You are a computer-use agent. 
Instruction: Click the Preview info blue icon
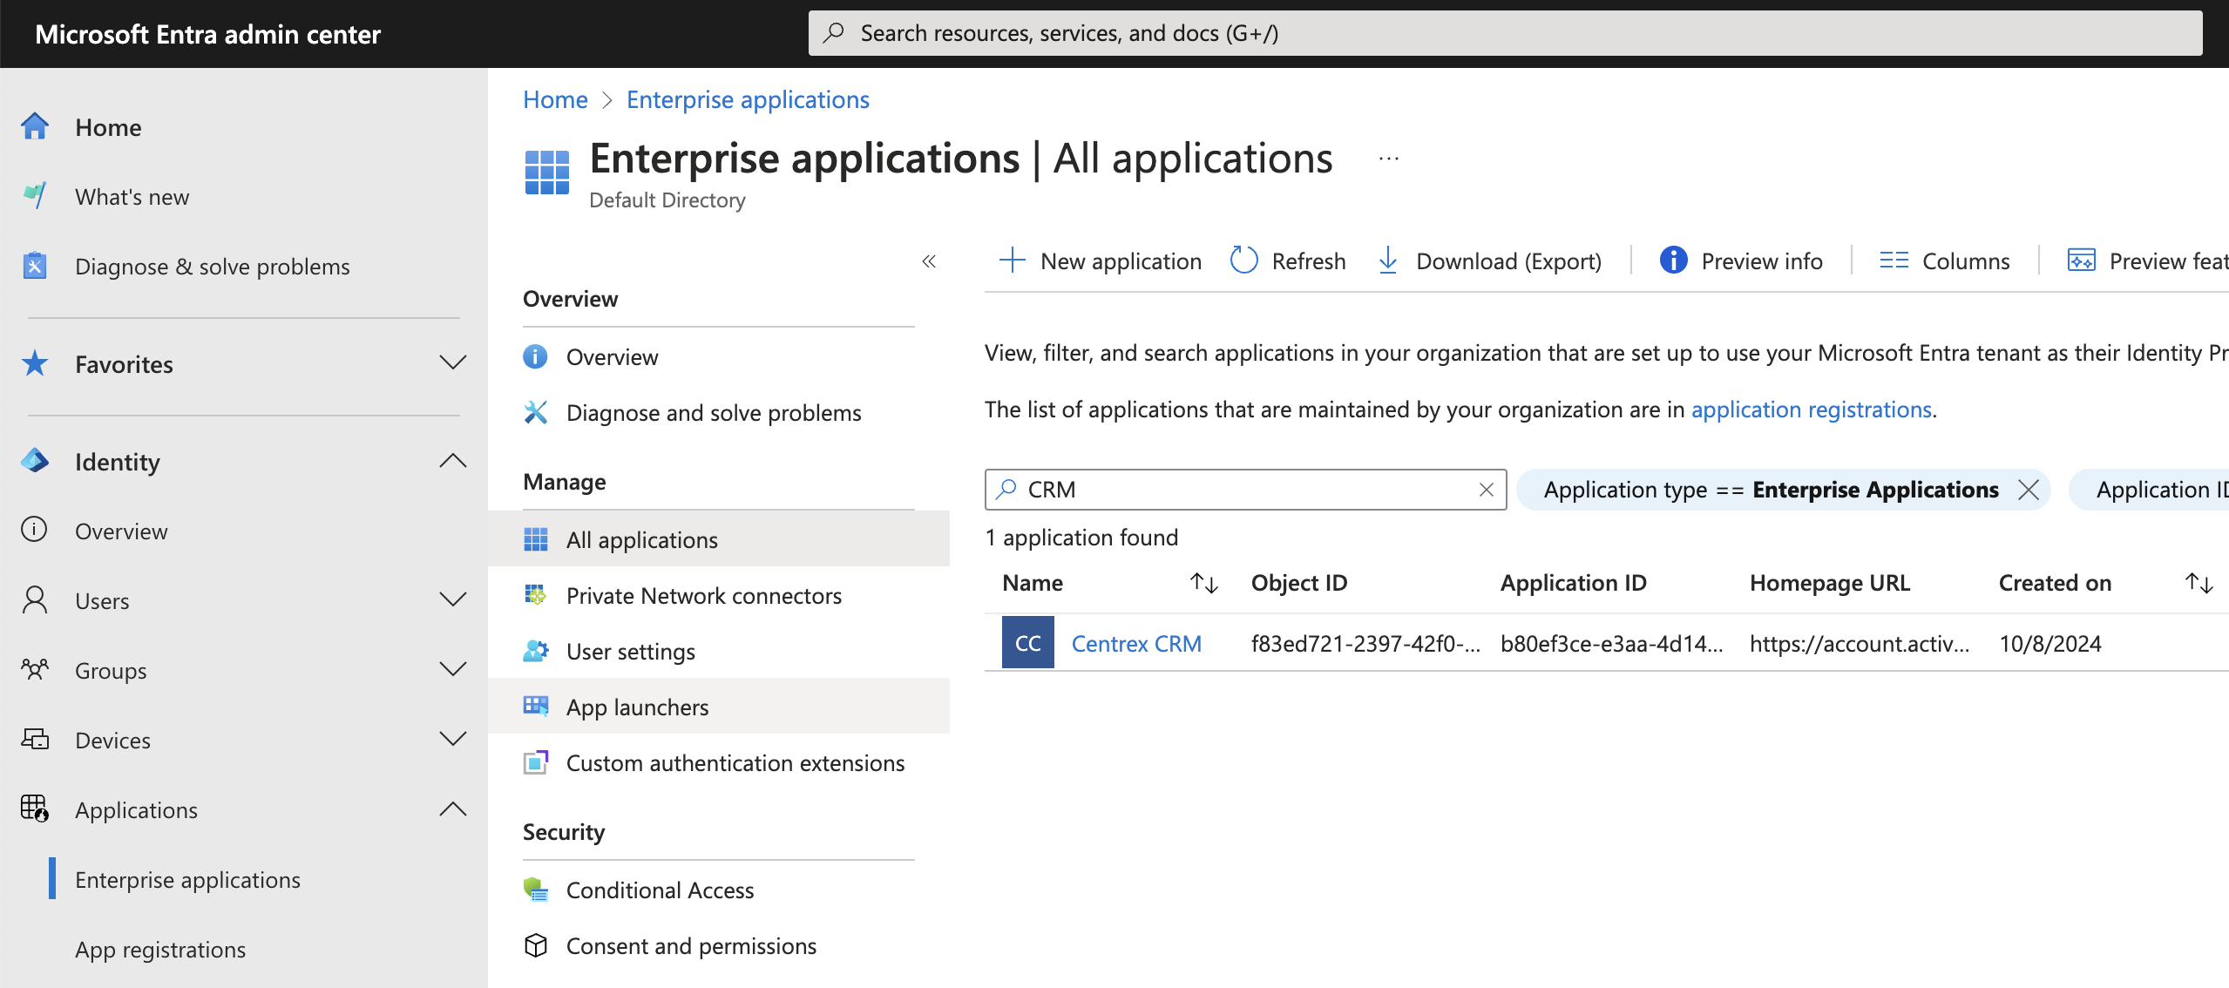coord(1673,260)
